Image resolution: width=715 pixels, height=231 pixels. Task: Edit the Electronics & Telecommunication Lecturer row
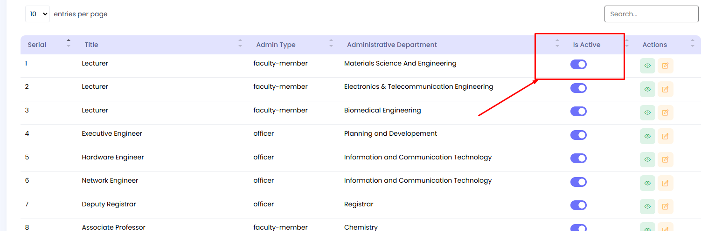665,89
